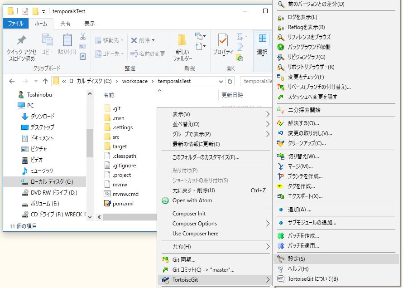Choose Git コミット -> "master" entry
Screen dimensions: 403x288
click(x=216, y=270)
